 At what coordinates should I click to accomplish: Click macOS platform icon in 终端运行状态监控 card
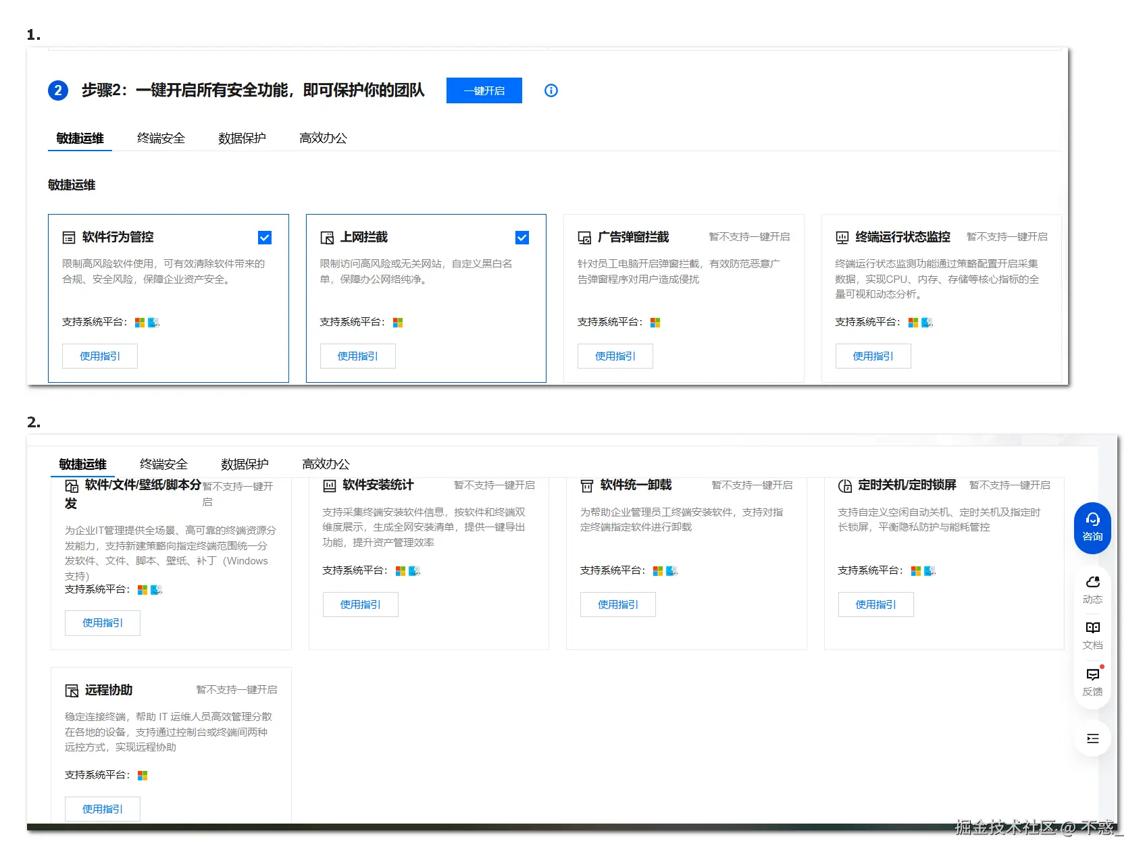click(x=927, y=323)
